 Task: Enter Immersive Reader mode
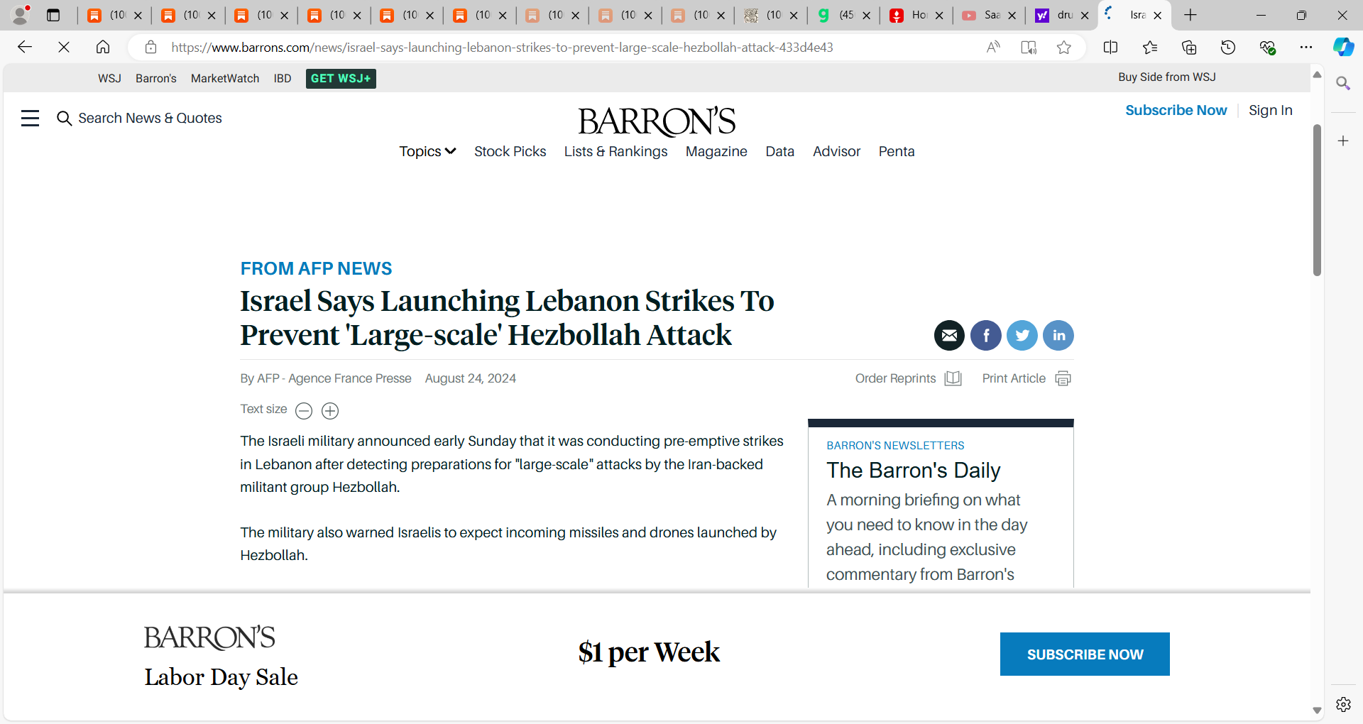(x=1029, y=48)
